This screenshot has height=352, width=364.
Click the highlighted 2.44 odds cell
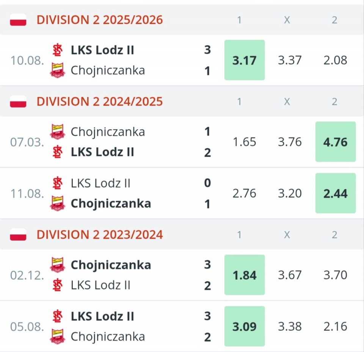(336, 193)
